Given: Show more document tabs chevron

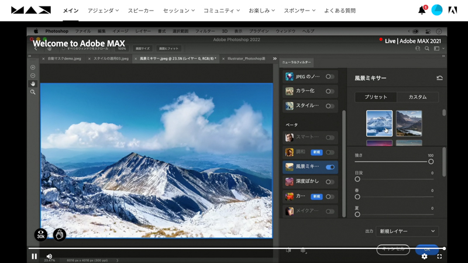Looking at the screenshot, I should coord(274,59).
